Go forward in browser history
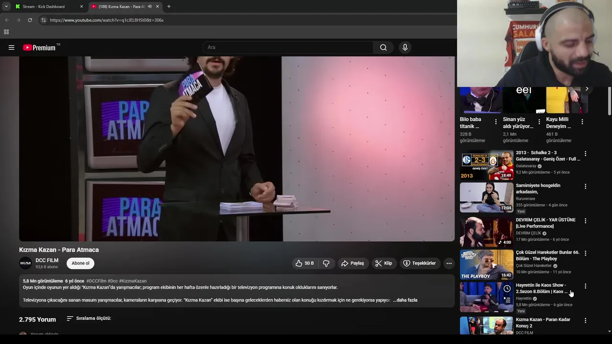 point(18,20)
